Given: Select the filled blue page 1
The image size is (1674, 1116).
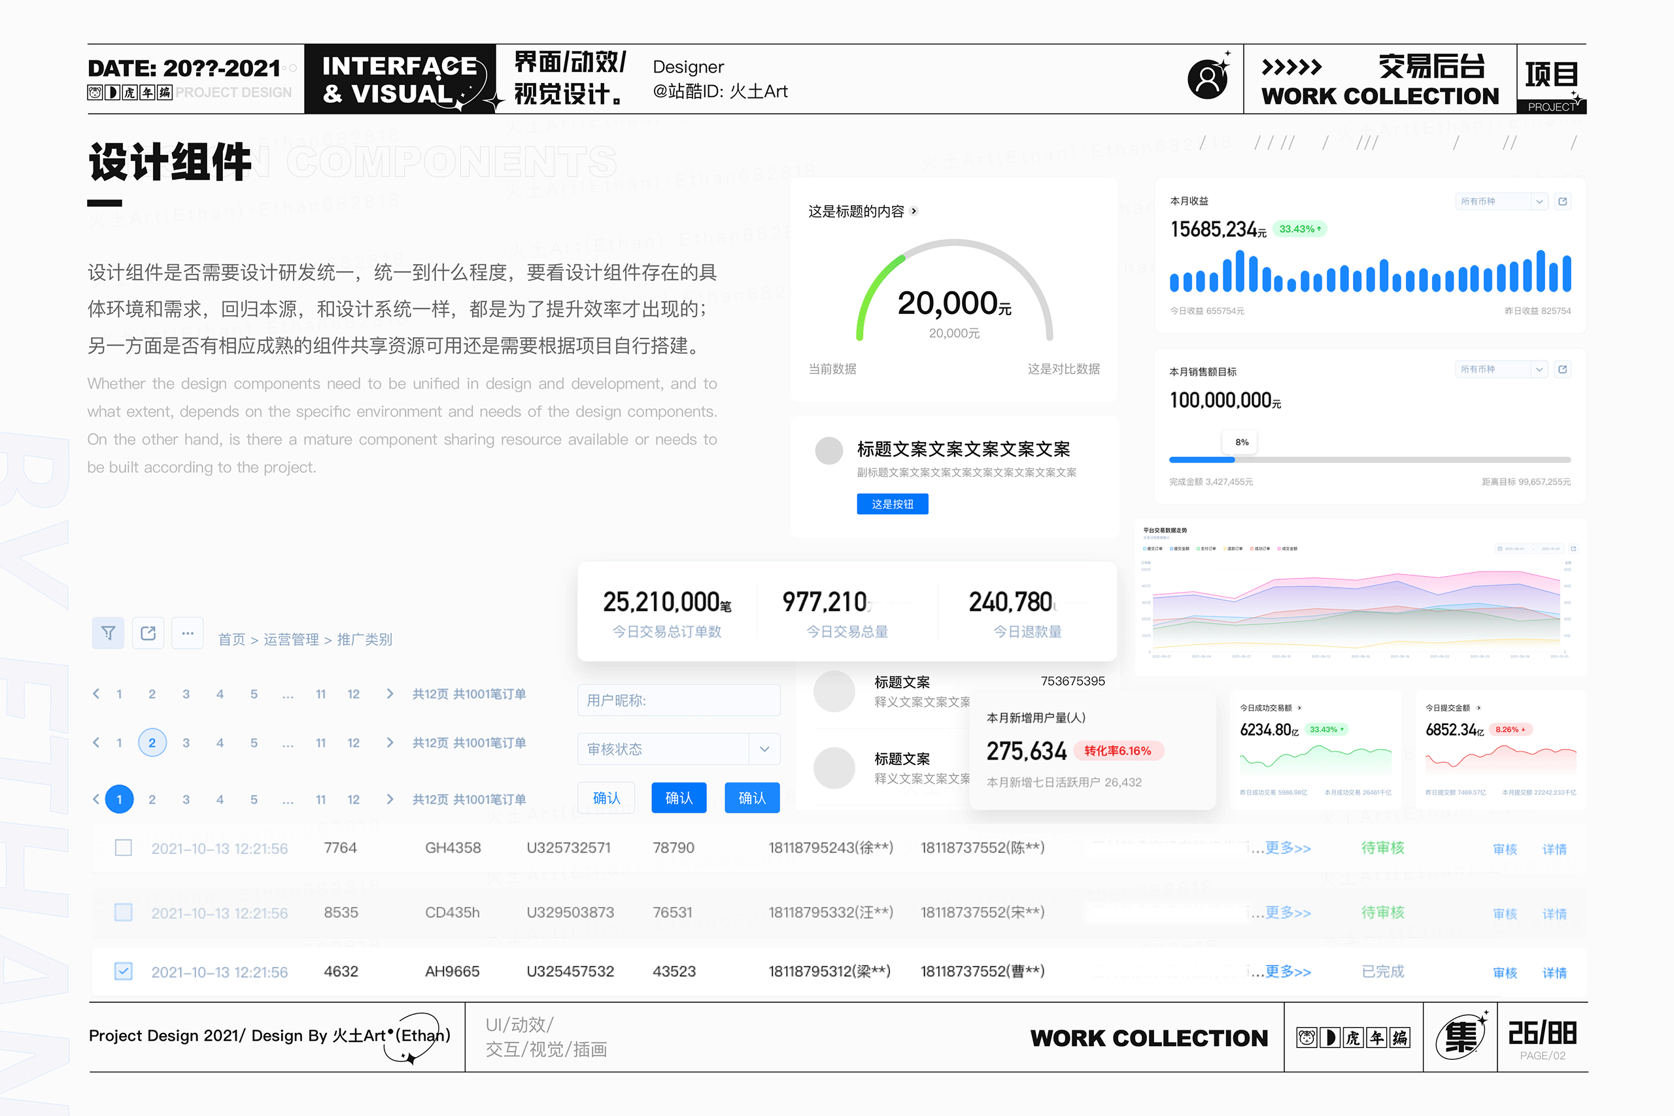Looking at the screenshot, I should pyautogui.click(x=119, y=800).
